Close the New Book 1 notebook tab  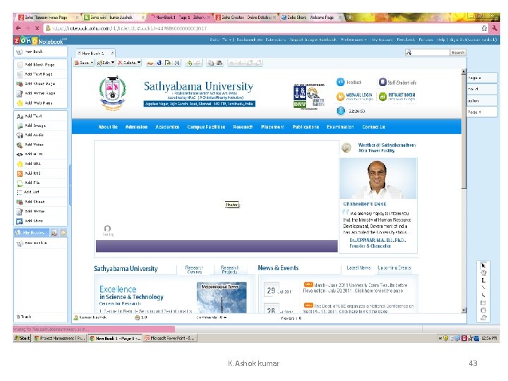[112, 53]
